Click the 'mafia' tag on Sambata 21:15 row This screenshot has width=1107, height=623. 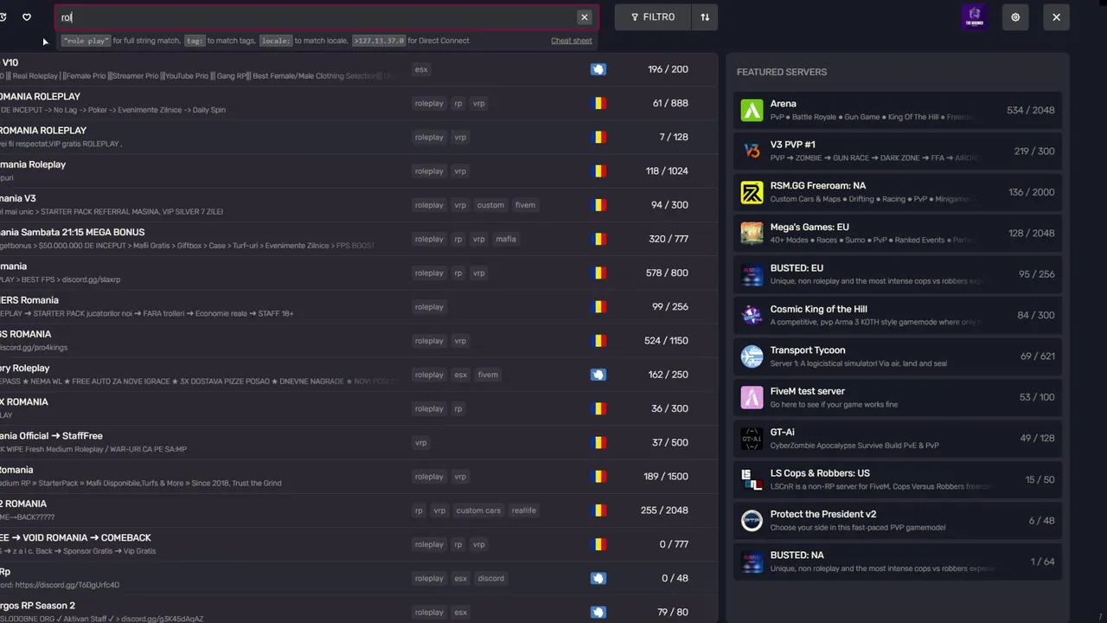[x=506, y=239]
